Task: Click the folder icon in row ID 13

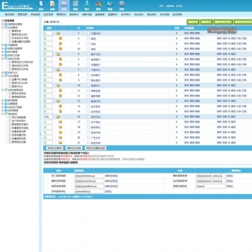Action: pos(58,101)
